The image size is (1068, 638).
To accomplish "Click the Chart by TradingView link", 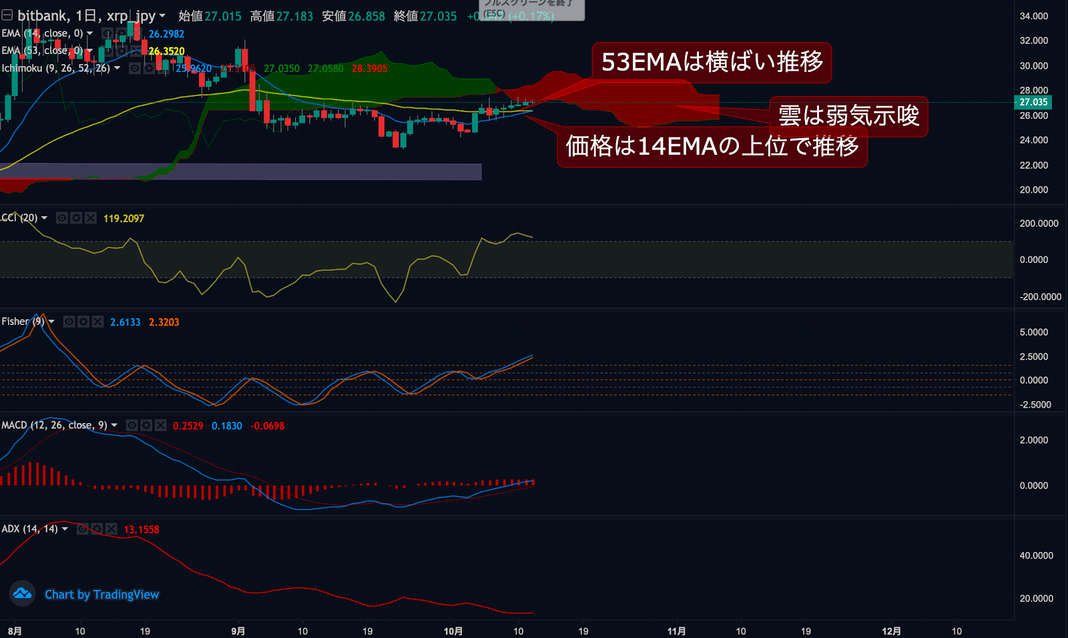I will [x=101, y=595].
